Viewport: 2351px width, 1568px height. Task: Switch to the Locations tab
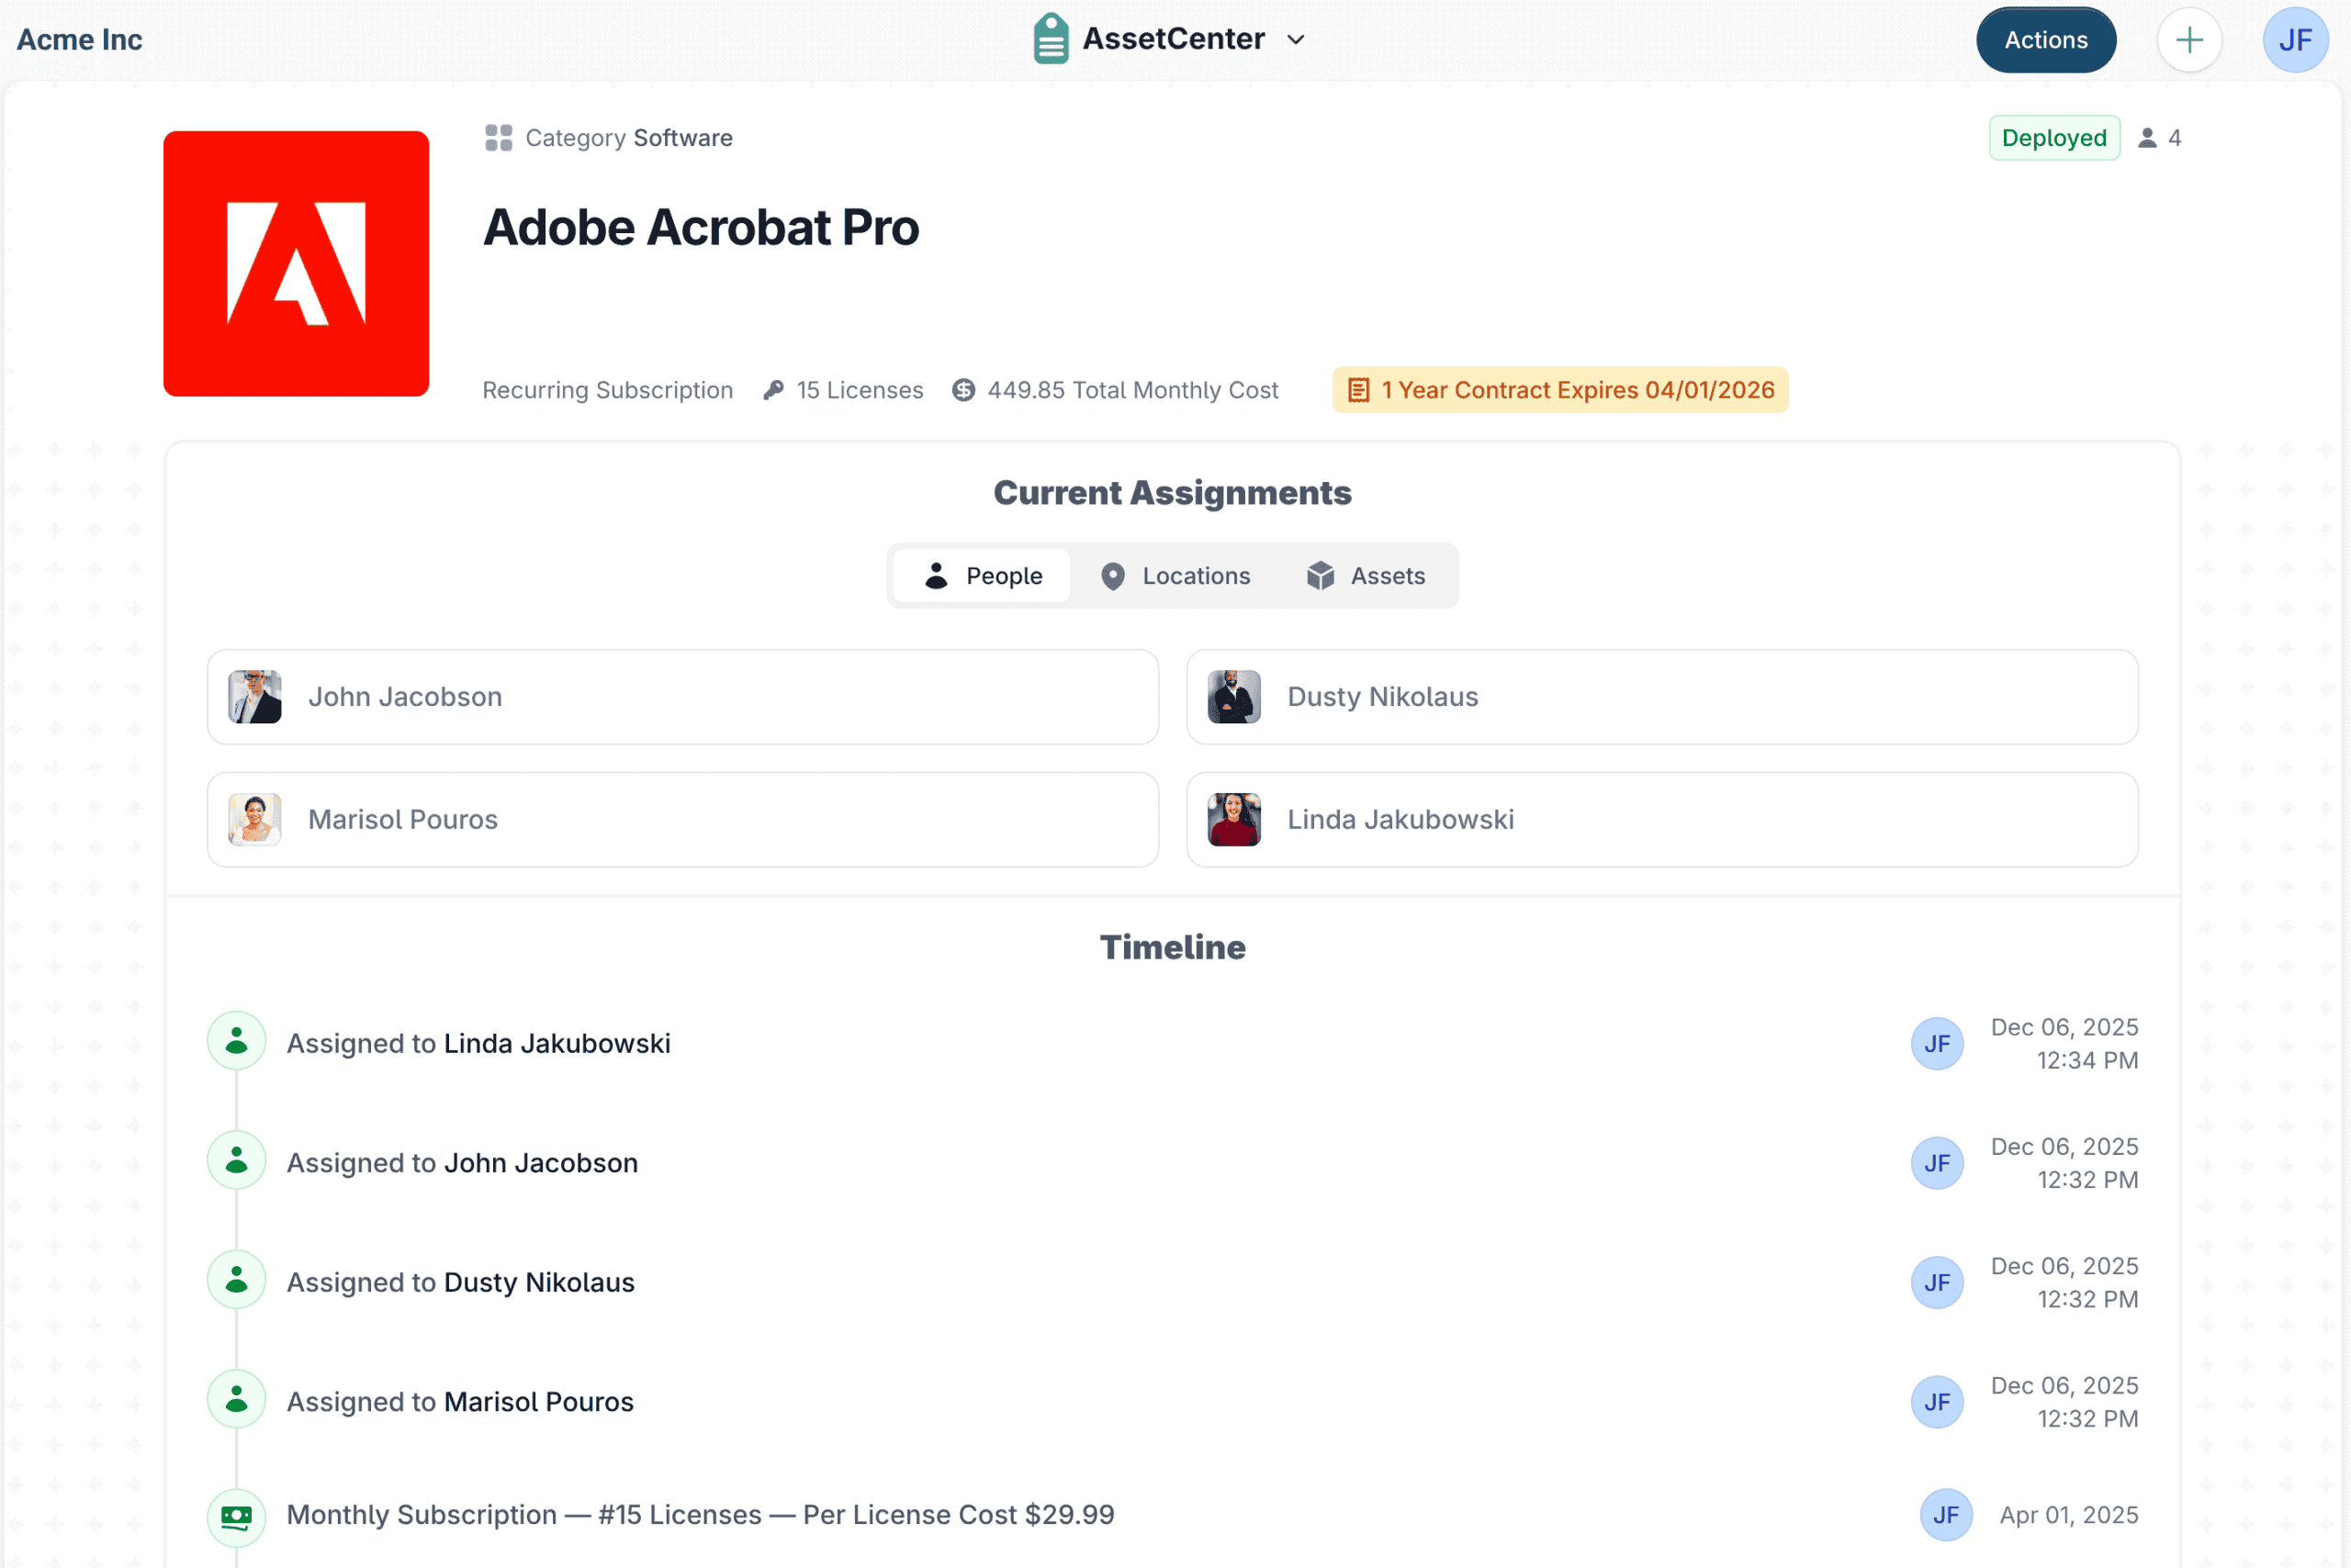tap(1176, 575)
